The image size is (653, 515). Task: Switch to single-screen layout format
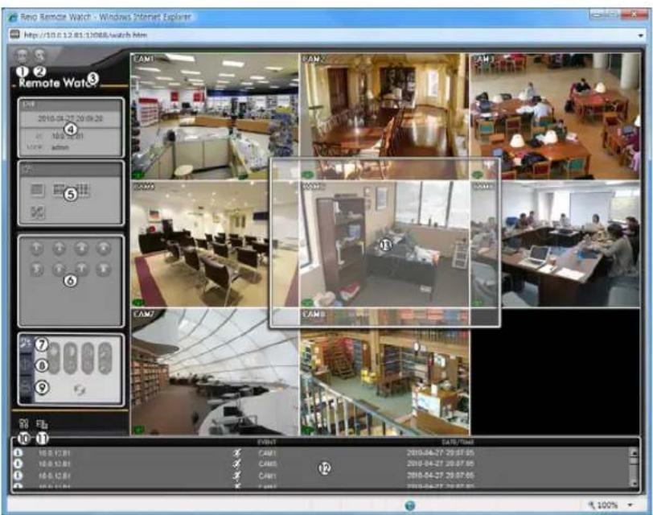[38, 190]
